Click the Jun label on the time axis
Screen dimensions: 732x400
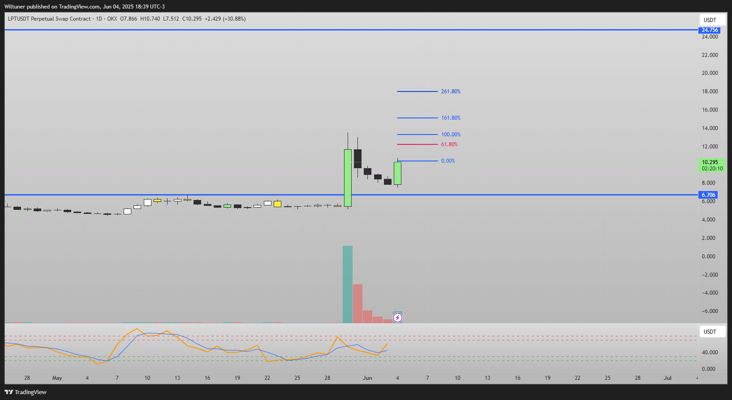point(367,378)
